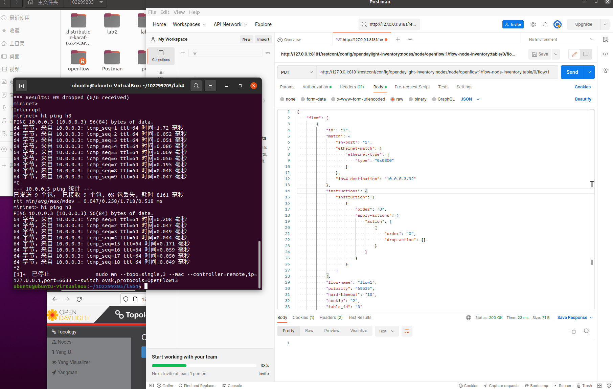This screenshot has height=389, width=613.
Task: Open the environment quick look icon
Action: pos(606,39)
